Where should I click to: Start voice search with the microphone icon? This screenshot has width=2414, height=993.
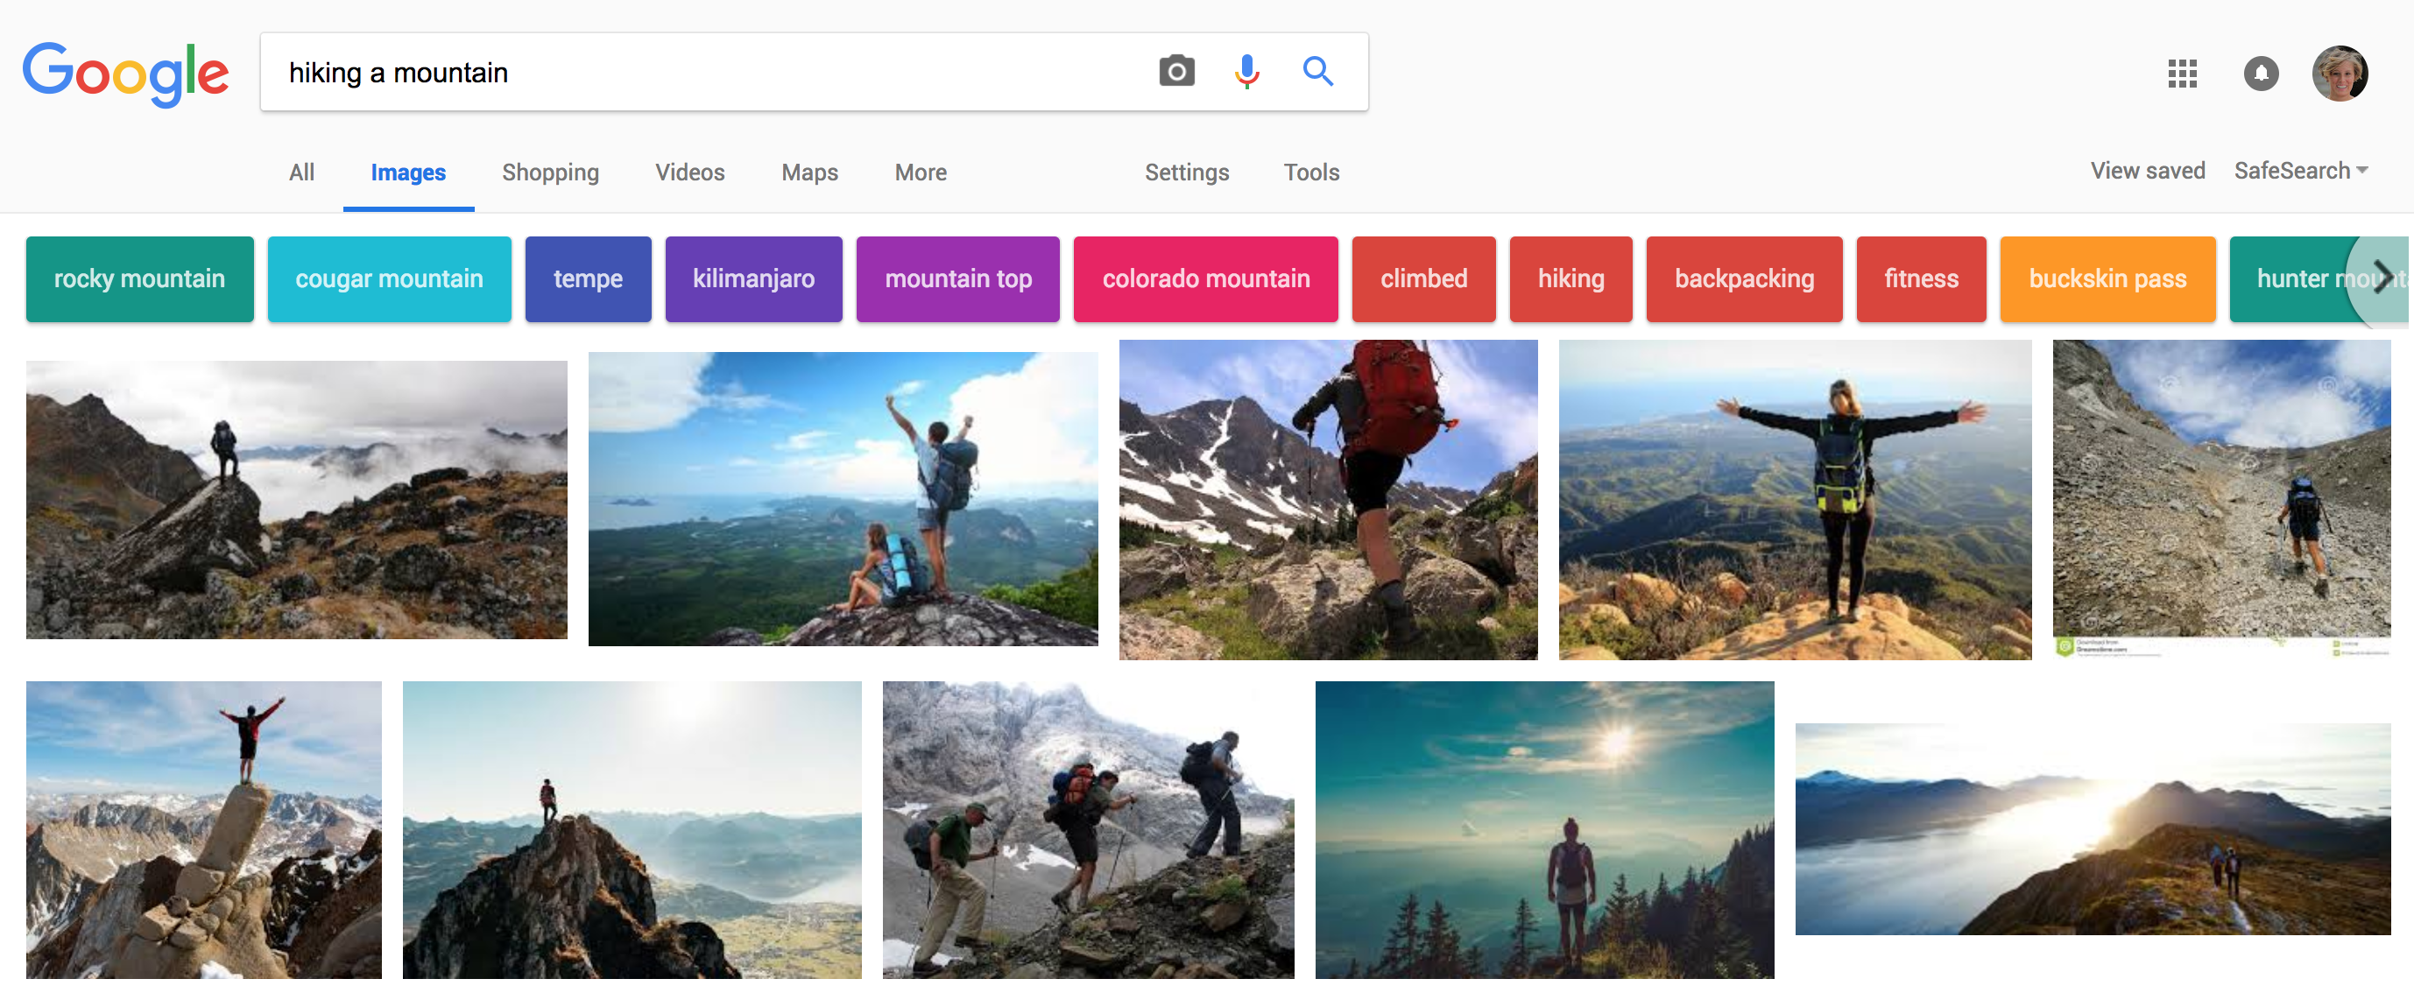click(x=1246, y=71)
